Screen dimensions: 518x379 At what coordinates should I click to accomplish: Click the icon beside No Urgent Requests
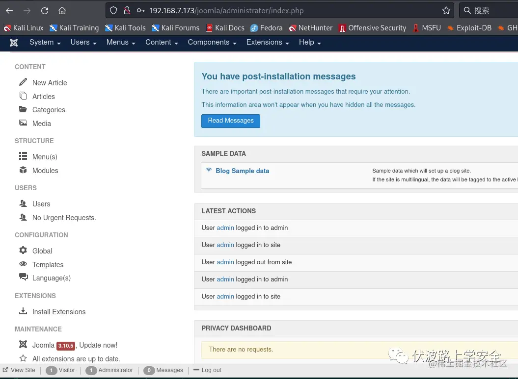23,217
